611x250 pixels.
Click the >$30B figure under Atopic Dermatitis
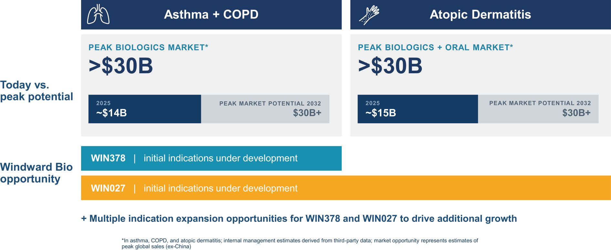(x=390, y=66)
